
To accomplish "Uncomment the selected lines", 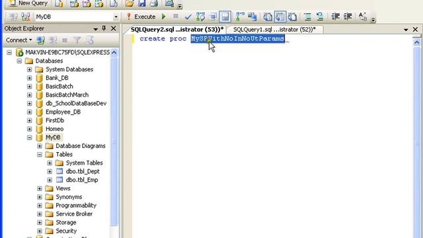I will [x=320, y=17].
